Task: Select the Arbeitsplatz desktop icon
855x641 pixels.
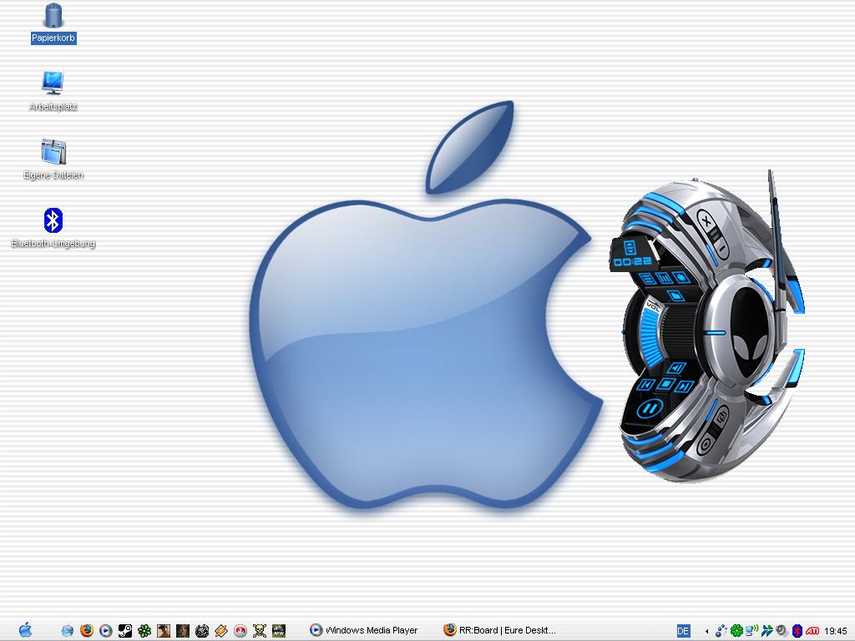Action: tap(53, 91)
